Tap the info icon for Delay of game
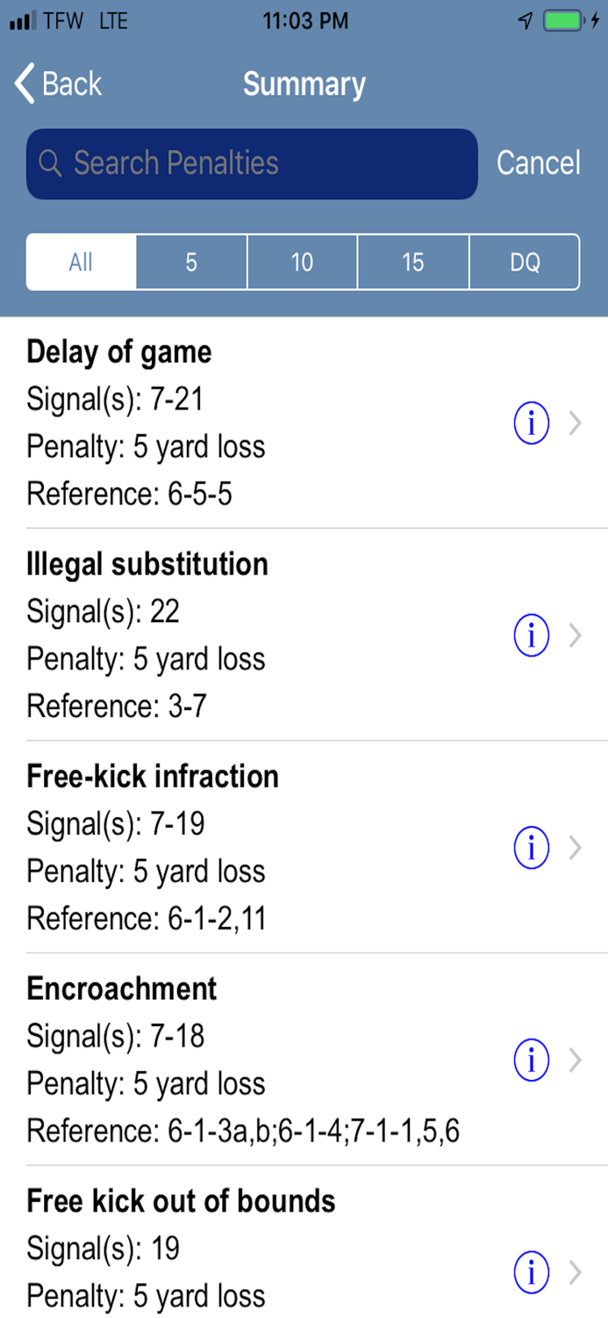Viewport: 608px width, 1318px height. click(x=531, y=423)
